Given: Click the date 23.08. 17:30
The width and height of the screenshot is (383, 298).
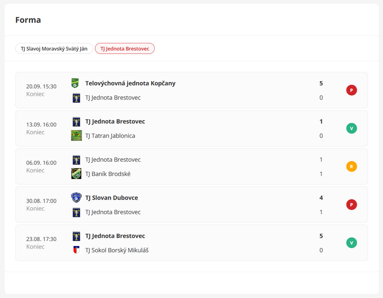Looking at the screenshot, I should (x=41, y=239).
